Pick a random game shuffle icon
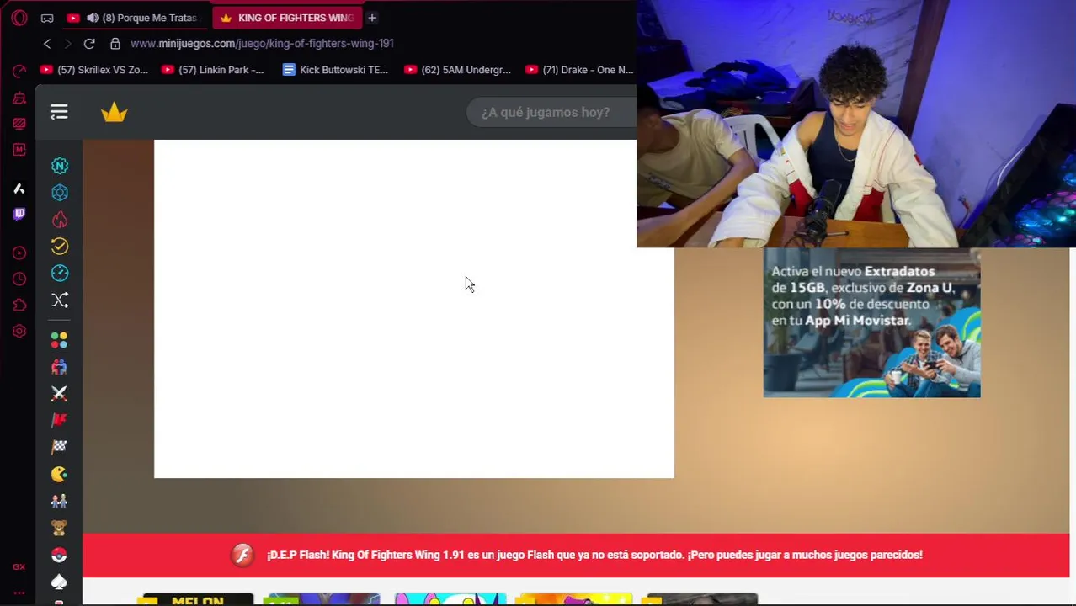The height and width of the screenshot is (606, 1076). tap(60, 300)
